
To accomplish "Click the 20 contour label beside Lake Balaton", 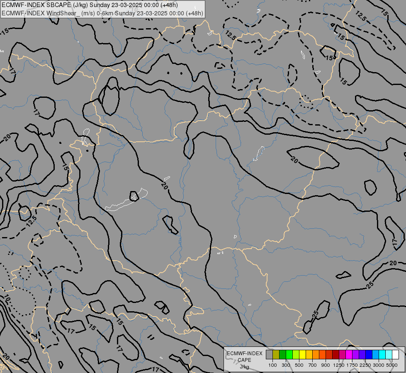I will pyautogui.click(x=164, y=185).
